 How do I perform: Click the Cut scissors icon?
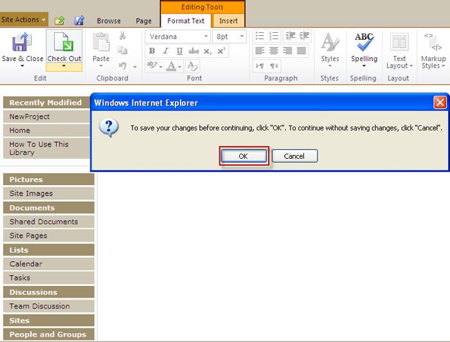pos(123,35)
